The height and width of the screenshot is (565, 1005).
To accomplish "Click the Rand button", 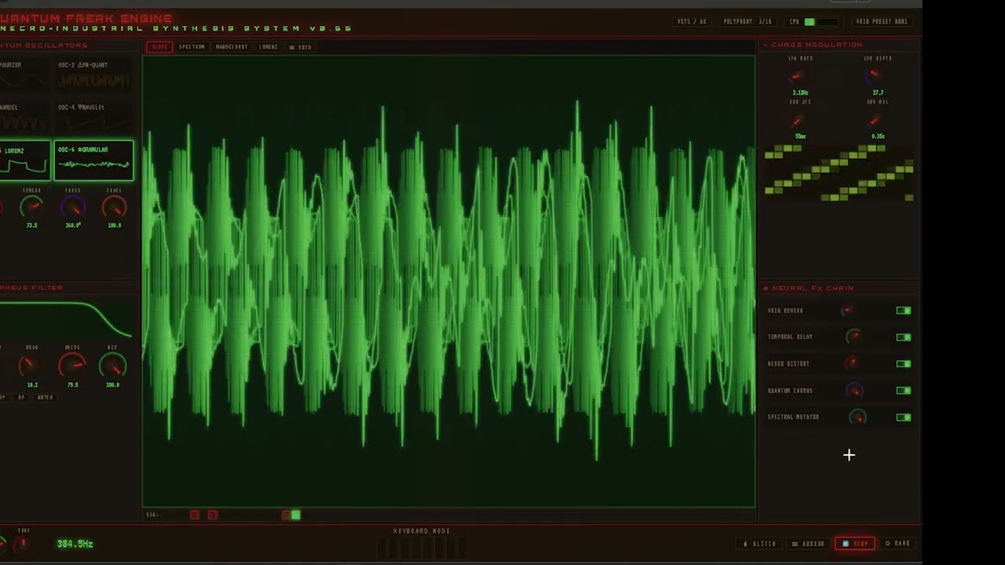I will coord(897,544).
